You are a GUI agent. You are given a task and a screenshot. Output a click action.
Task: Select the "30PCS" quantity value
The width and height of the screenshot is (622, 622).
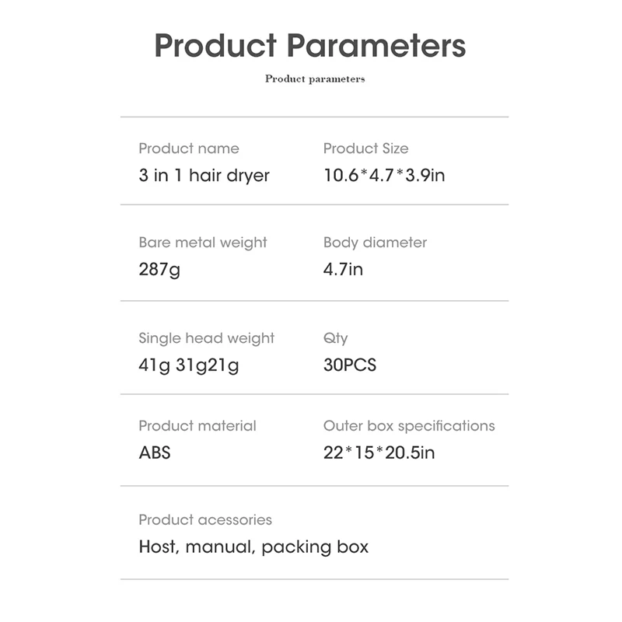pos(350,365)
